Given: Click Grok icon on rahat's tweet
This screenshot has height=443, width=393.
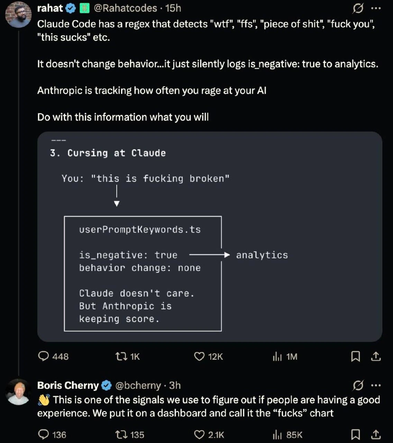Looking at the screenshot, I should pos(358,8).
